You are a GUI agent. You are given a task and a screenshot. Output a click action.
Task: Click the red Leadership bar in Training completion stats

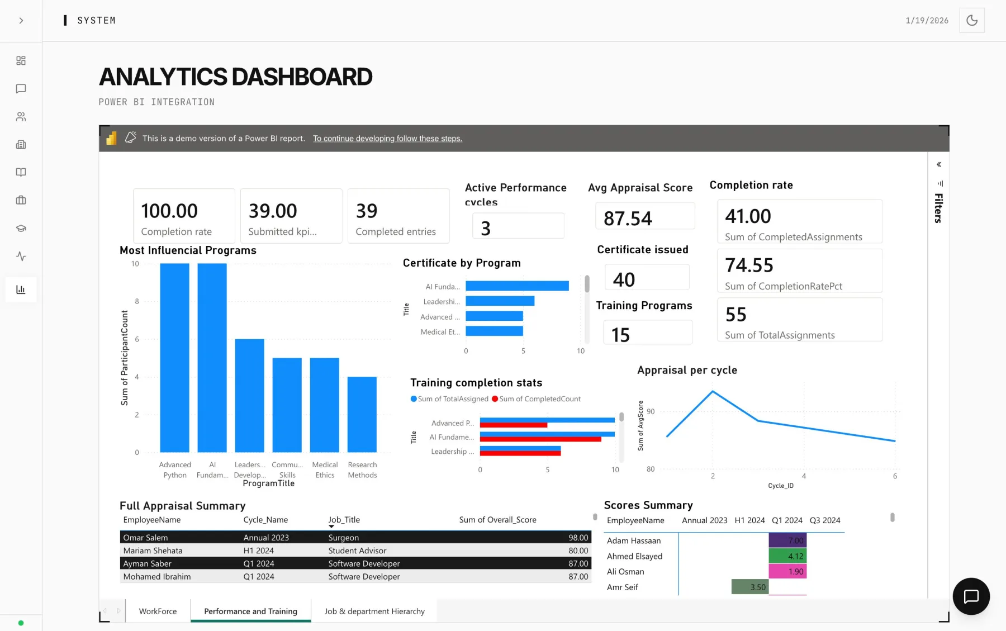click(520, 453)
